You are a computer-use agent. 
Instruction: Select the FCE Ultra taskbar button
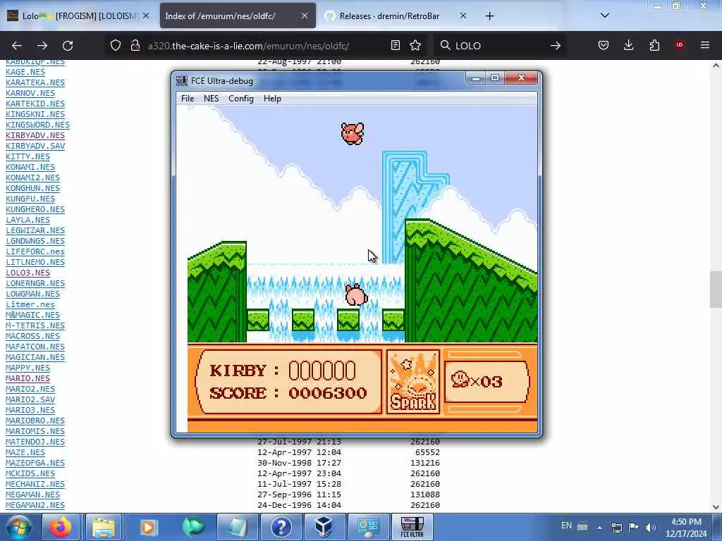(412, 527)
